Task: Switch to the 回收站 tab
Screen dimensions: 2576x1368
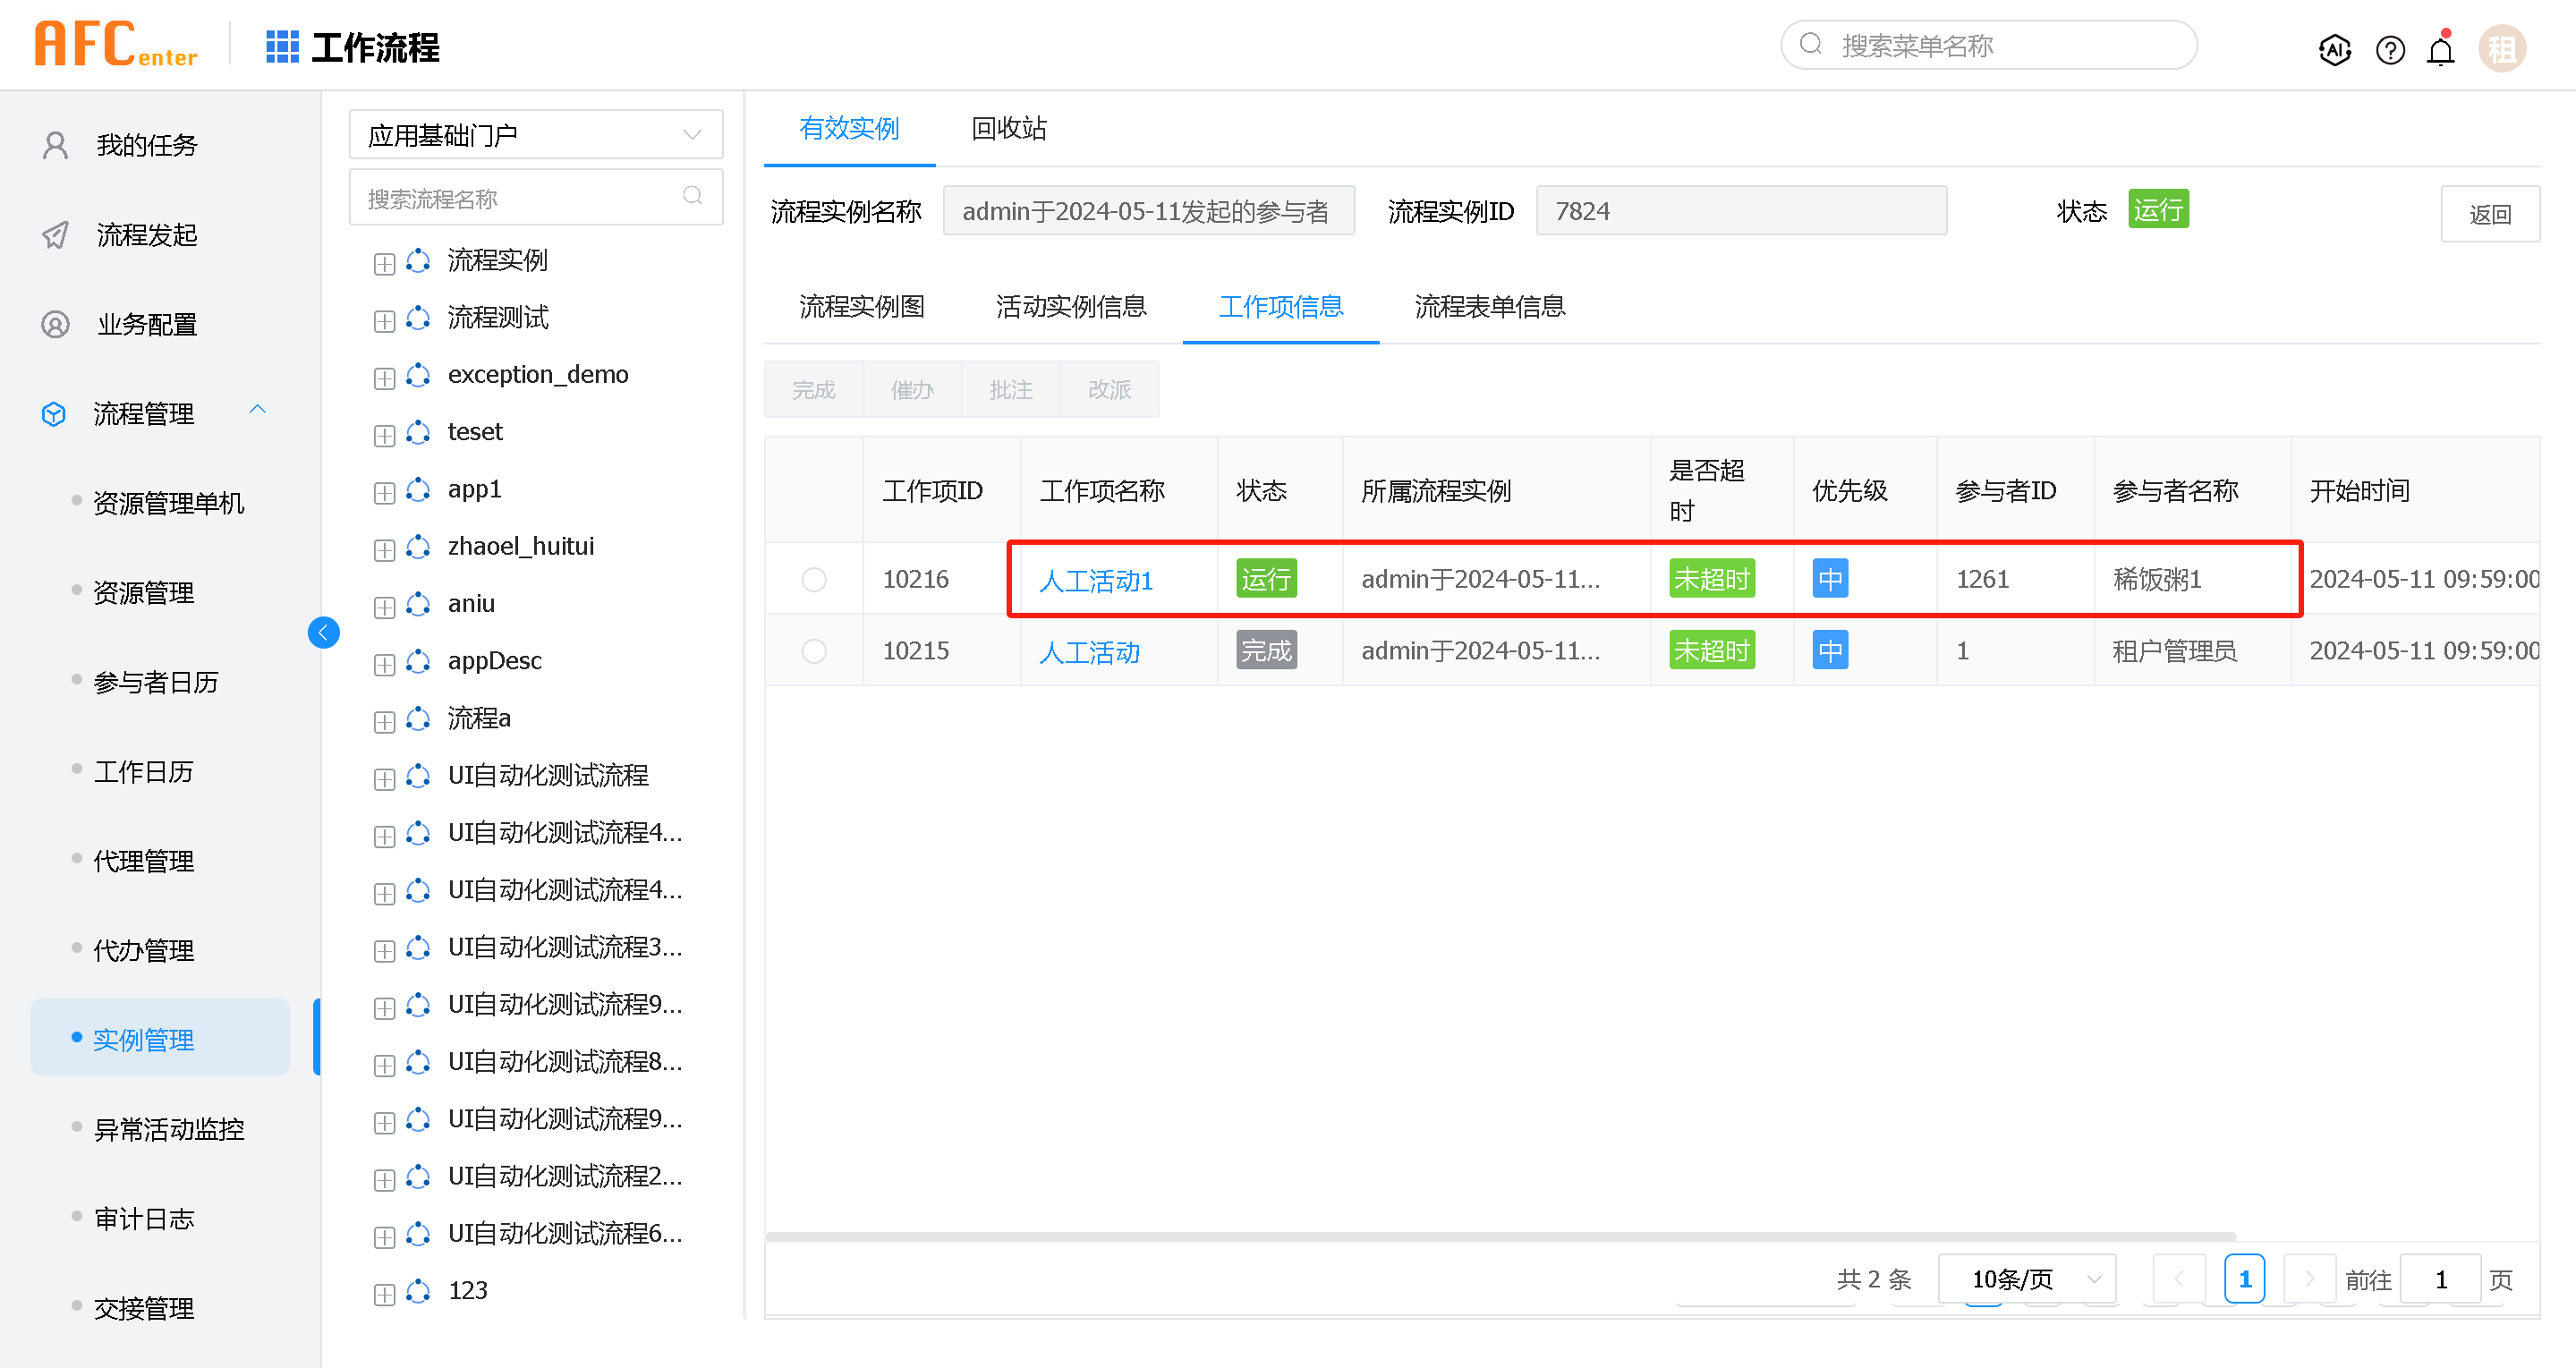Action: point(1008,128)
